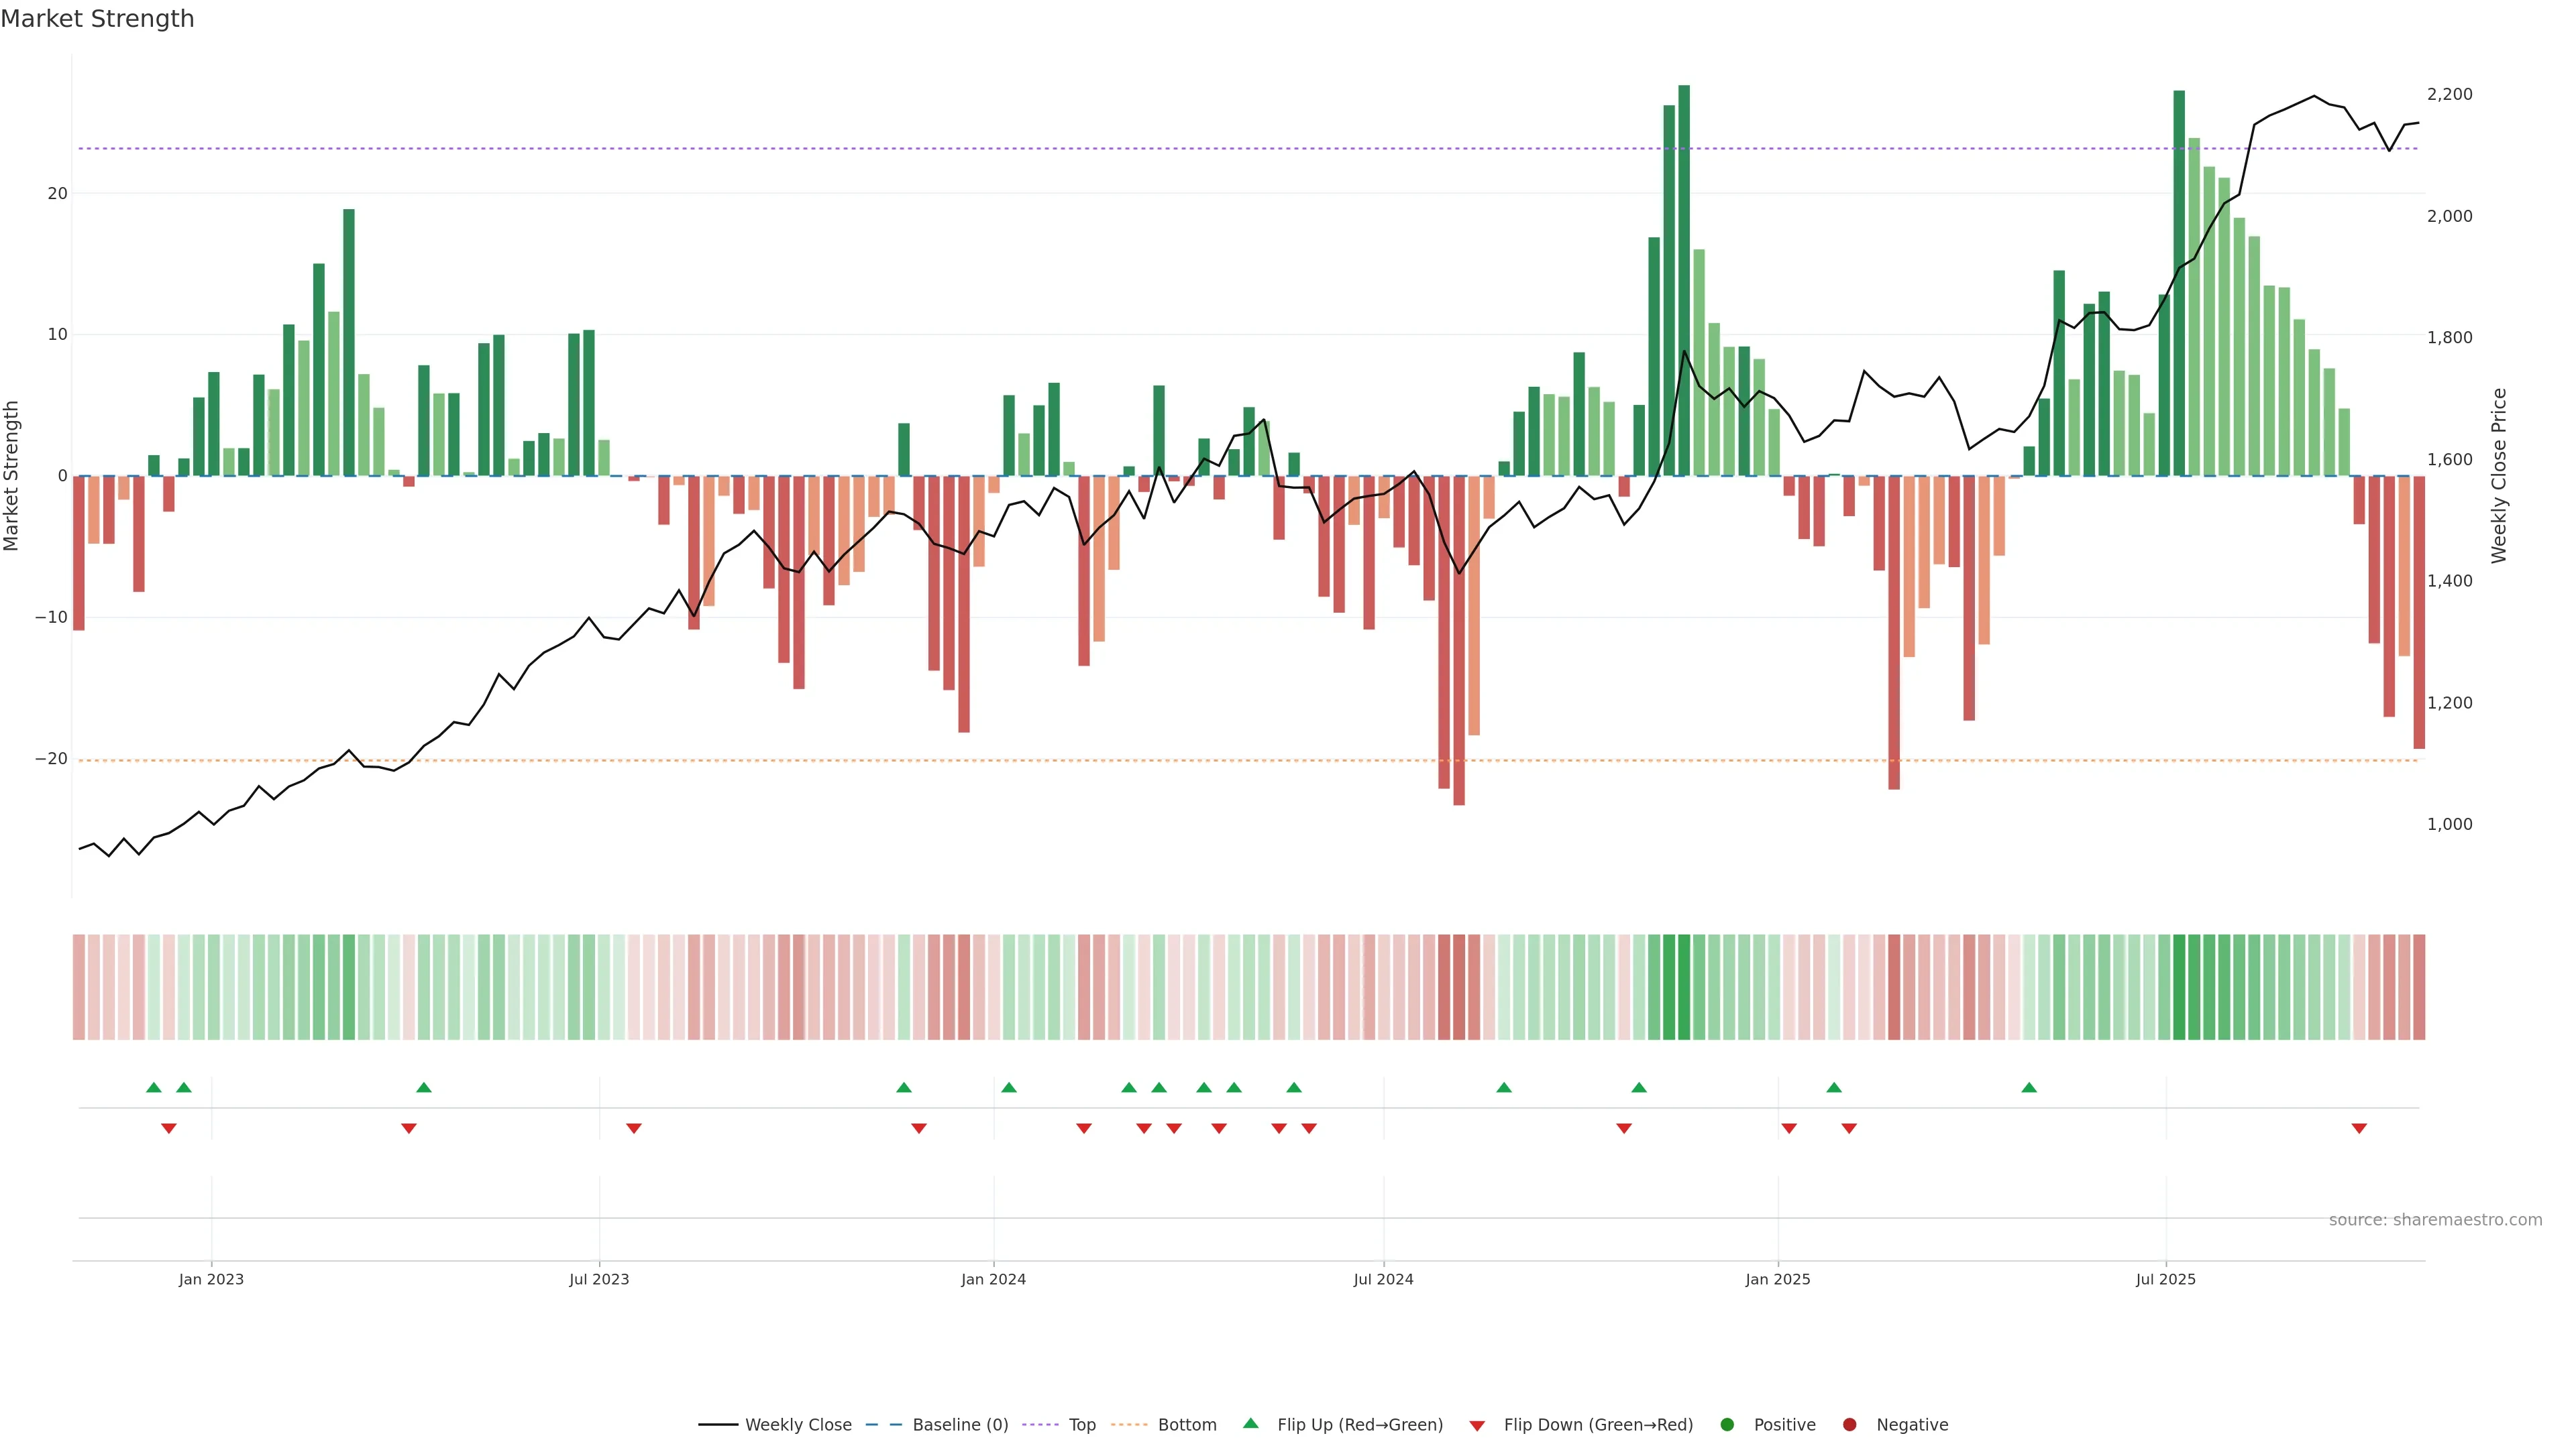Click the dark red Negative legend circle
Viewport: 2576px width, 1448px height.
[x=1849, y=1425]
